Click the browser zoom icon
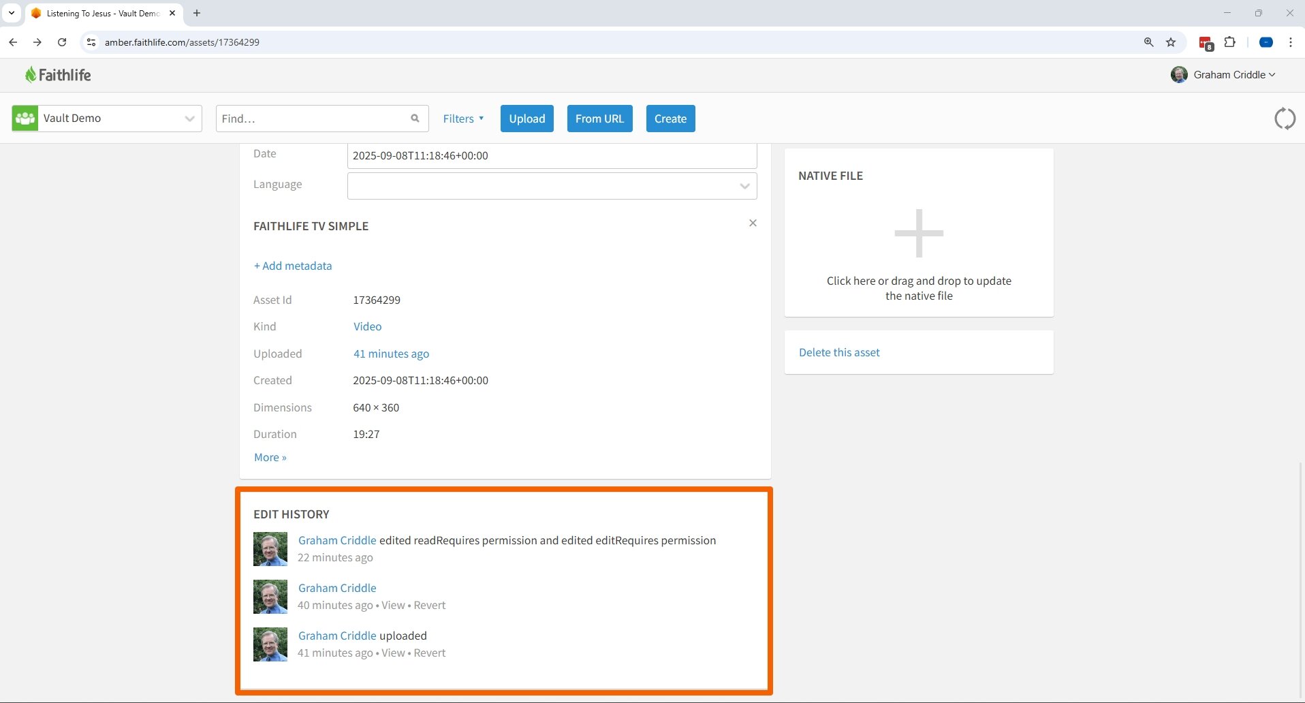 click(x=1148, y=42)
